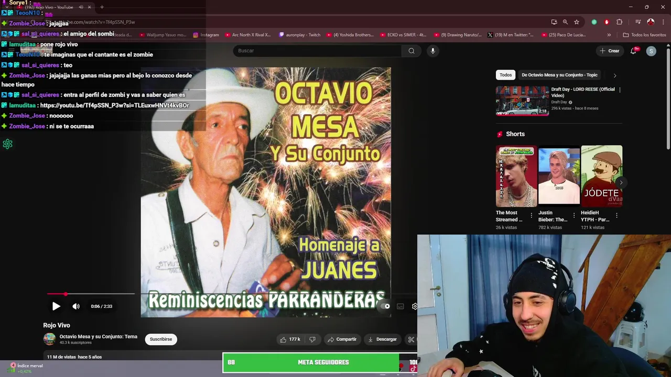Open Chrome zoom magnifier icon in address bar
The width and height of the screenshot is (671, 377).
pos(565,22)
